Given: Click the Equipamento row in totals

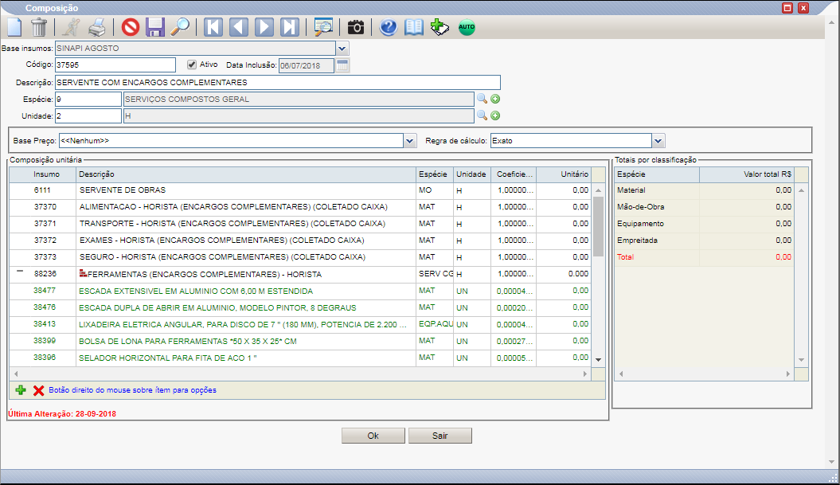Looking at the screenshot, I should click(705, 224).
